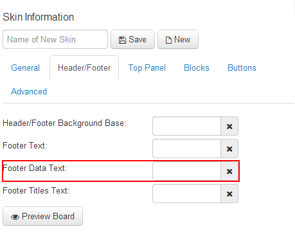Viewport: 295px width, 243px height.
Task: Click the eye icon on Preview Board
Action: click(x=15, y=217)
